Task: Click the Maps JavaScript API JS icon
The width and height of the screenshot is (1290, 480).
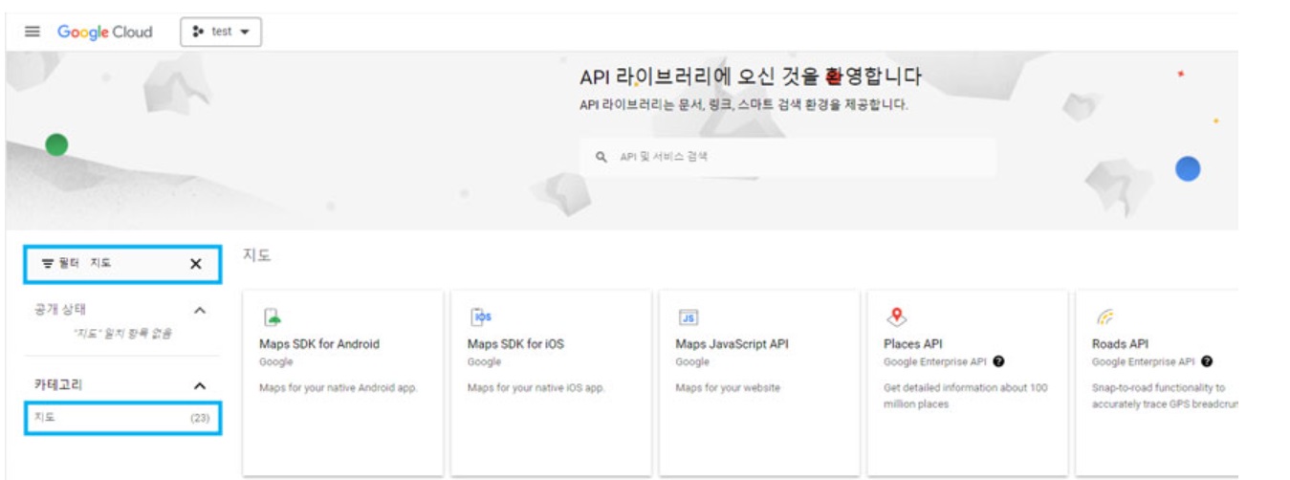Action: (689, 317)
